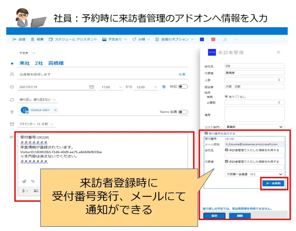Toggle the Teams 会議 switch
The image size is (296, 231).
point(183,112)
